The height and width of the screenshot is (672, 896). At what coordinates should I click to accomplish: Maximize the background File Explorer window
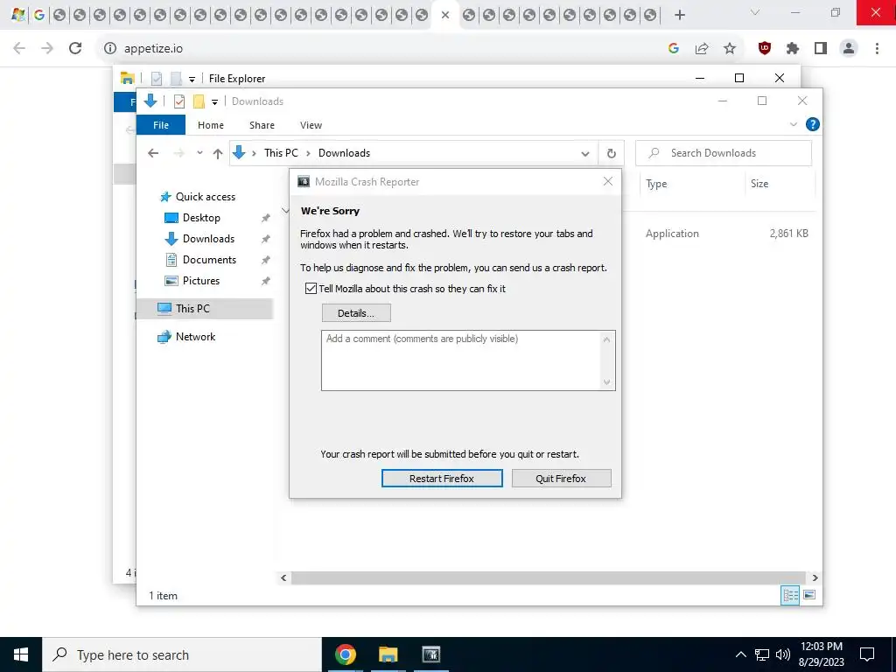pyautogui.click(x=738, y=78)
